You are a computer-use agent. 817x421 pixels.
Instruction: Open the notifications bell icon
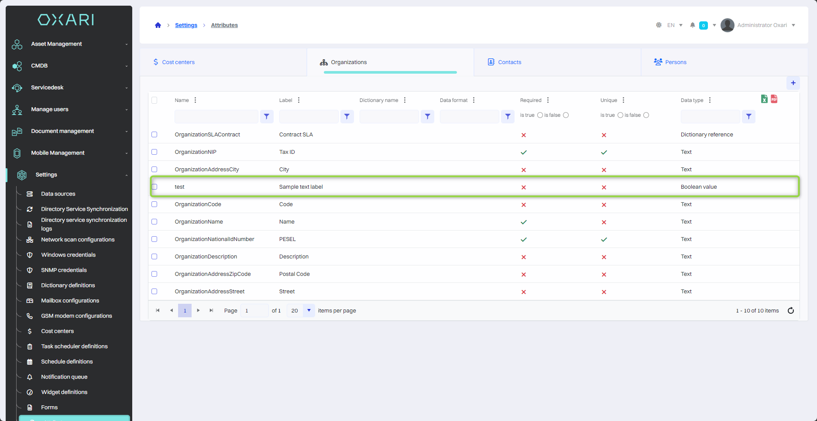[x=692, y=25]
